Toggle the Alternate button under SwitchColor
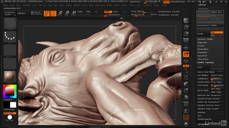 pyautogui.click(x=10, y=113)
